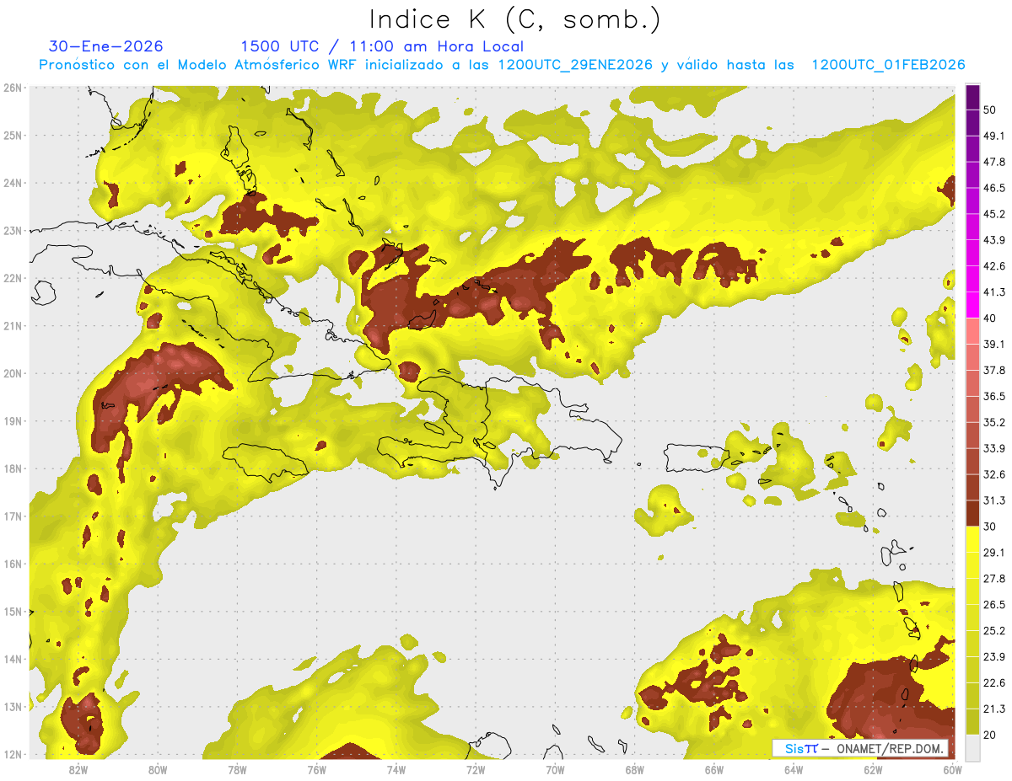The image size is (1012, 781).
Task: Select the 13N latitude axis label
Action: (12, 706)
